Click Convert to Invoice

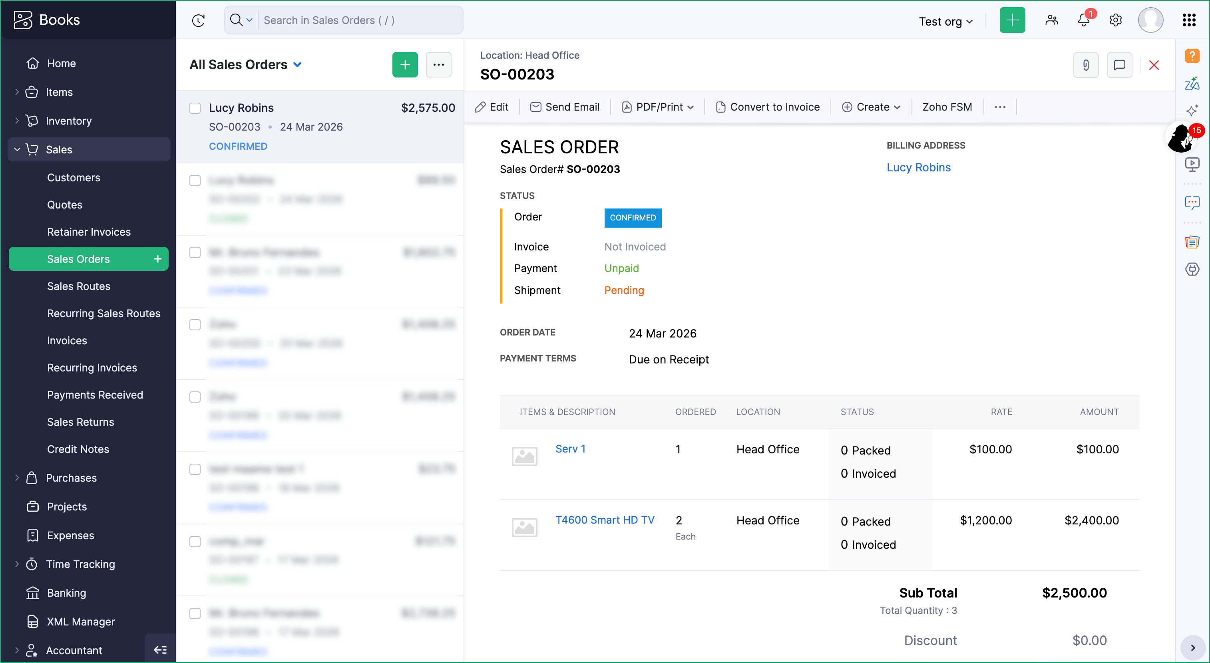[x=768, y=107]
